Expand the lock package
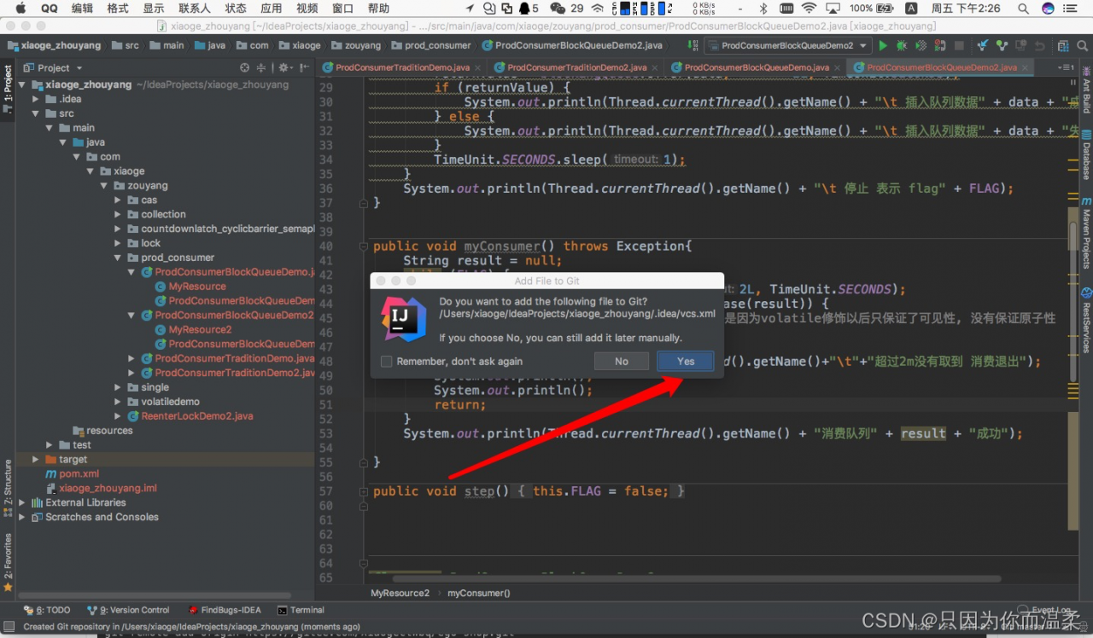 pyautogui.click(x=118, y=243)
